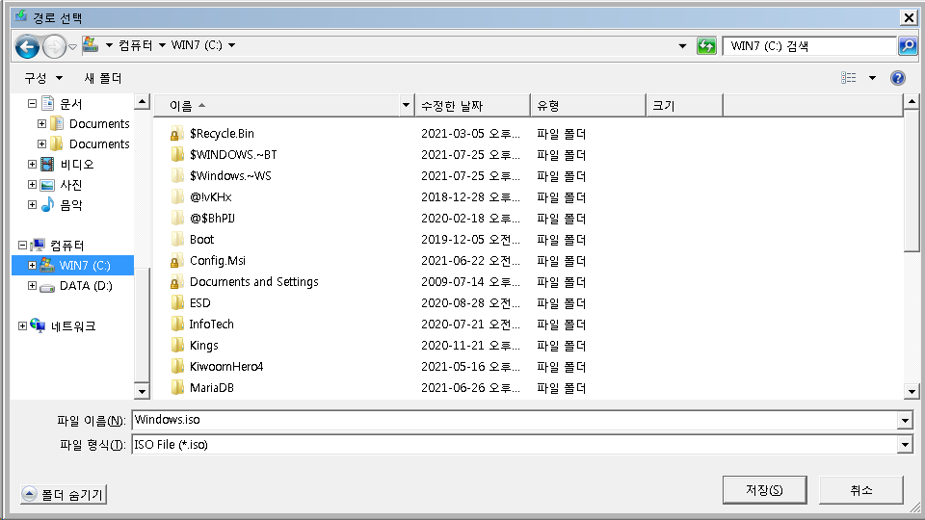Select 사진 library in the tree
This screenshot has height=520, width=925.
click(70, 185)
